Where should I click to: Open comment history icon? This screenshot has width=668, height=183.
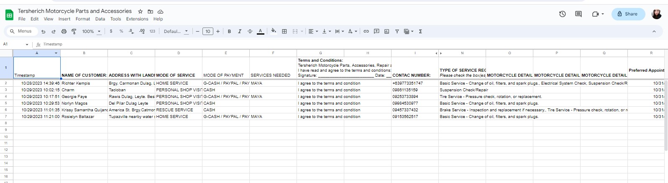click(578, 14)
